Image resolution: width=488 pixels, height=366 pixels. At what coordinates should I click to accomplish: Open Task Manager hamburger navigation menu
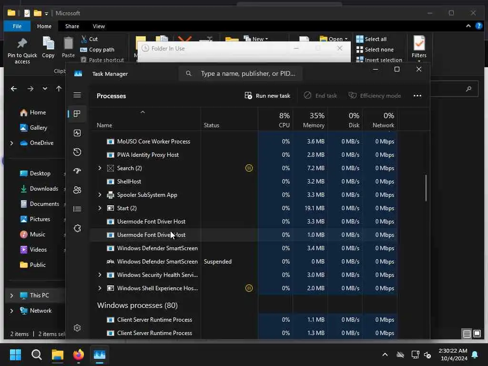77,95
